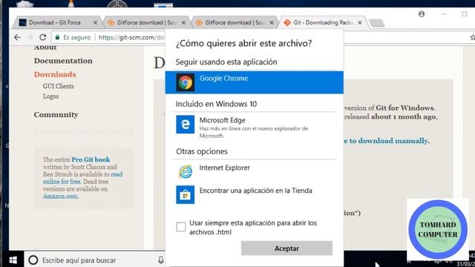The width and height of the screenshot is (475, 267).
Task: Open the Downloads sidebar link
Action: click(x=55, y=74)
